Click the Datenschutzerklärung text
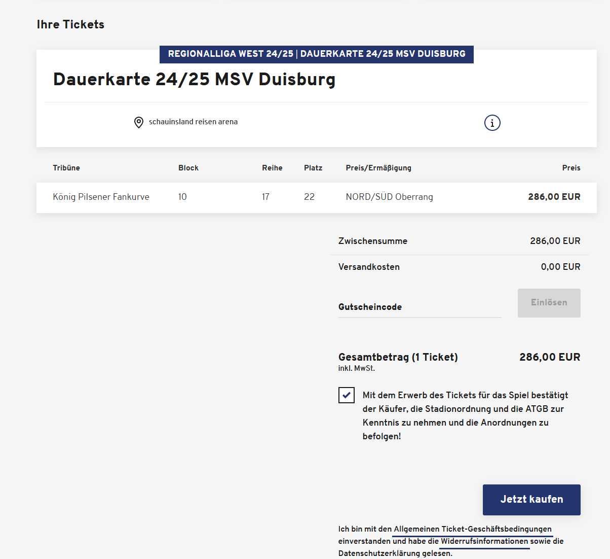The image size is (610, 559). click(379, 553)
